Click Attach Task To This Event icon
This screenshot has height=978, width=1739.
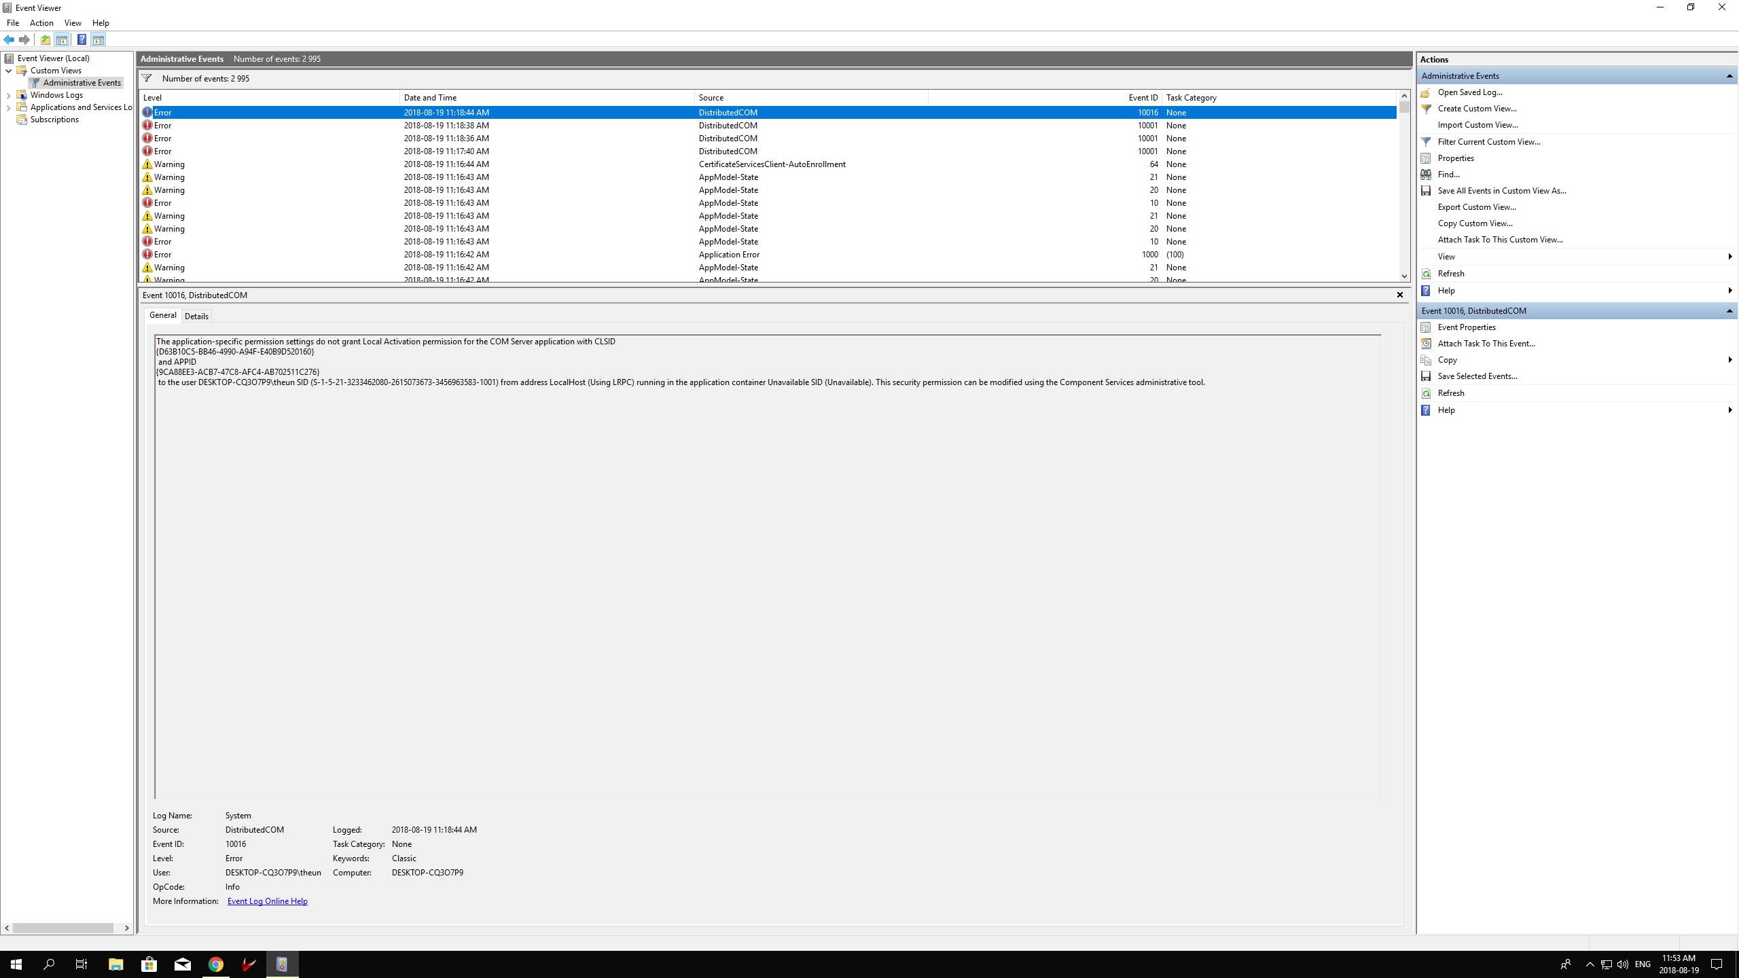click(x=1426, y=344)
